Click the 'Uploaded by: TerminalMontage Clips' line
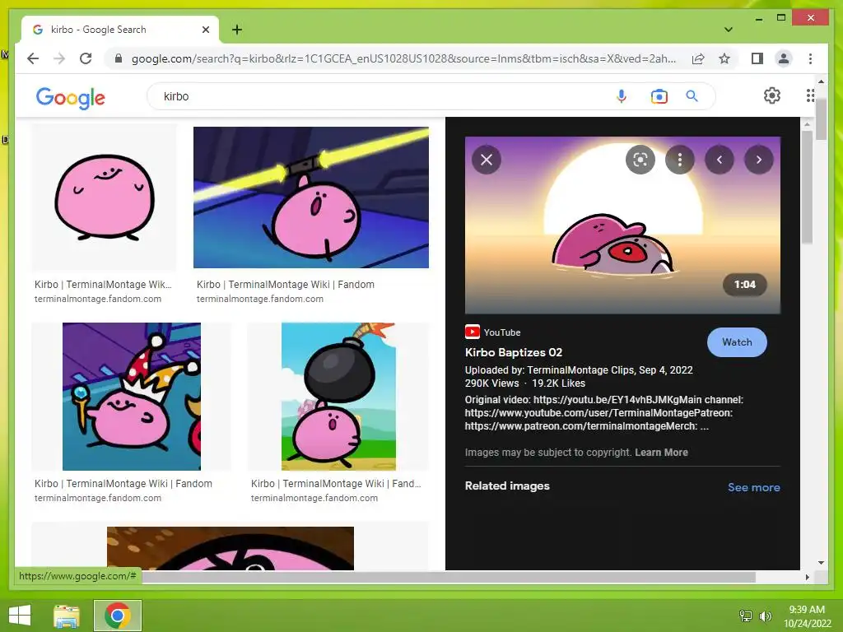Viewport: 843px width, 632px height. tap(579, 369)
